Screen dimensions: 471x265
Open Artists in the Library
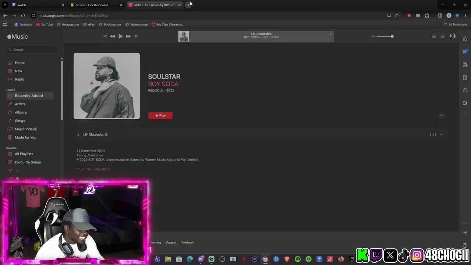click(x=20, y=104)
